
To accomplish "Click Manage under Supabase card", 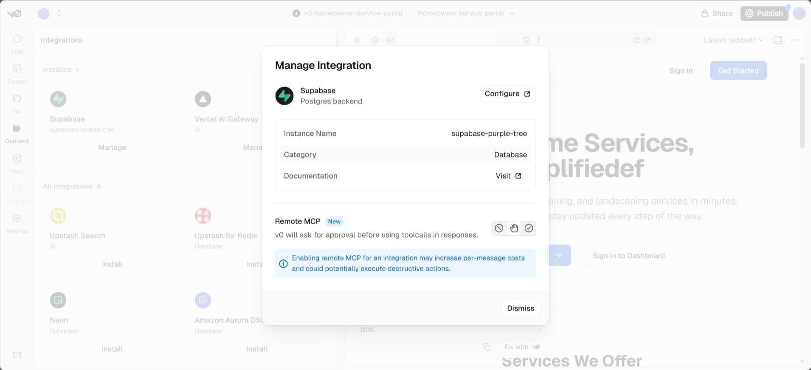I will pyautogui.click(x=112, y=147).
